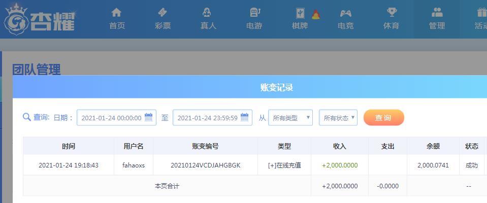Click the 账变记录 dialog title

pos(276,87)
